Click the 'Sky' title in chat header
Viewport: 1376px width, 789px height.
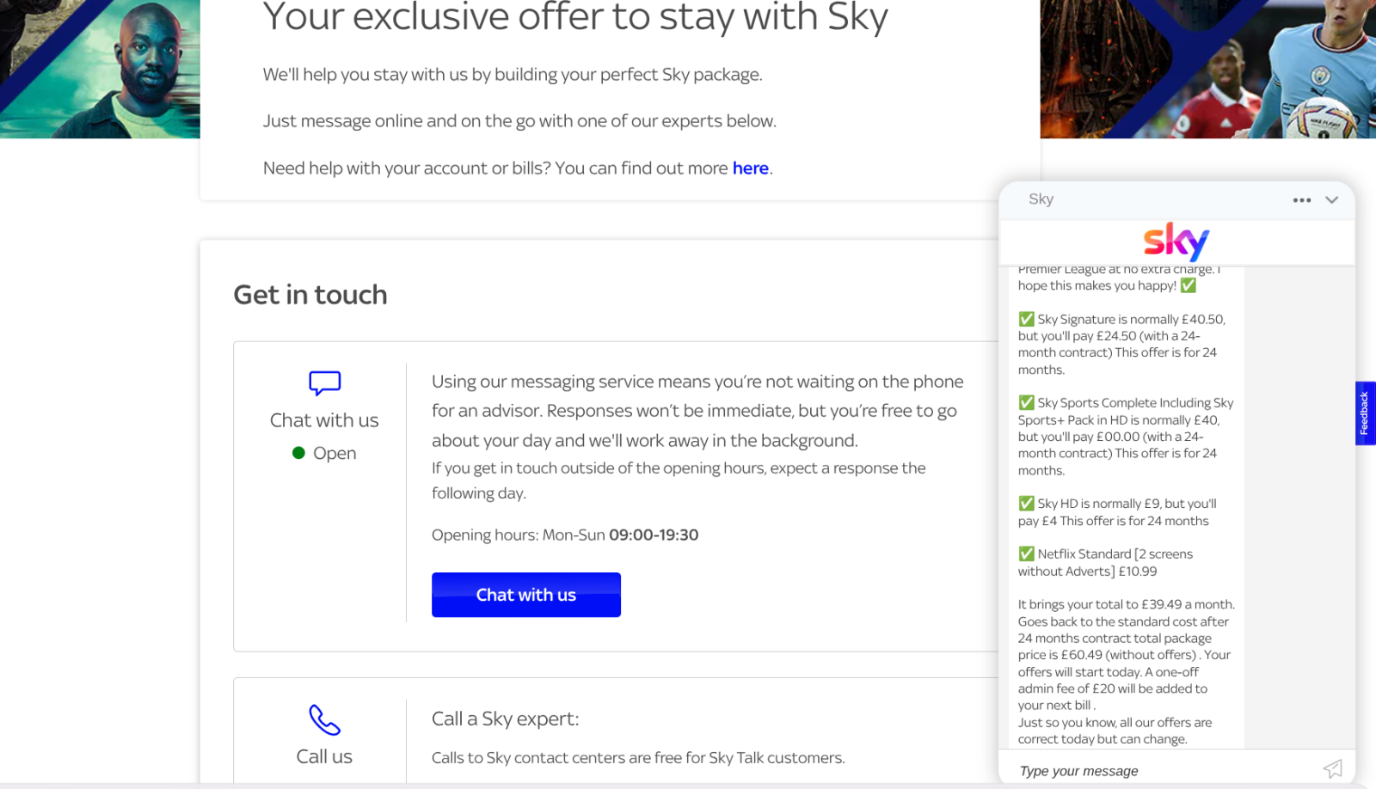click(1041, 199)
